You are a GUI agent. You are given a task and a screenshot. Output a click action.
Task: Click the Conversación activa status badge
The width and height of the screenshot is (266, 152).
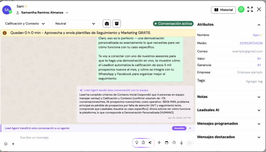(x=173, y=24)
